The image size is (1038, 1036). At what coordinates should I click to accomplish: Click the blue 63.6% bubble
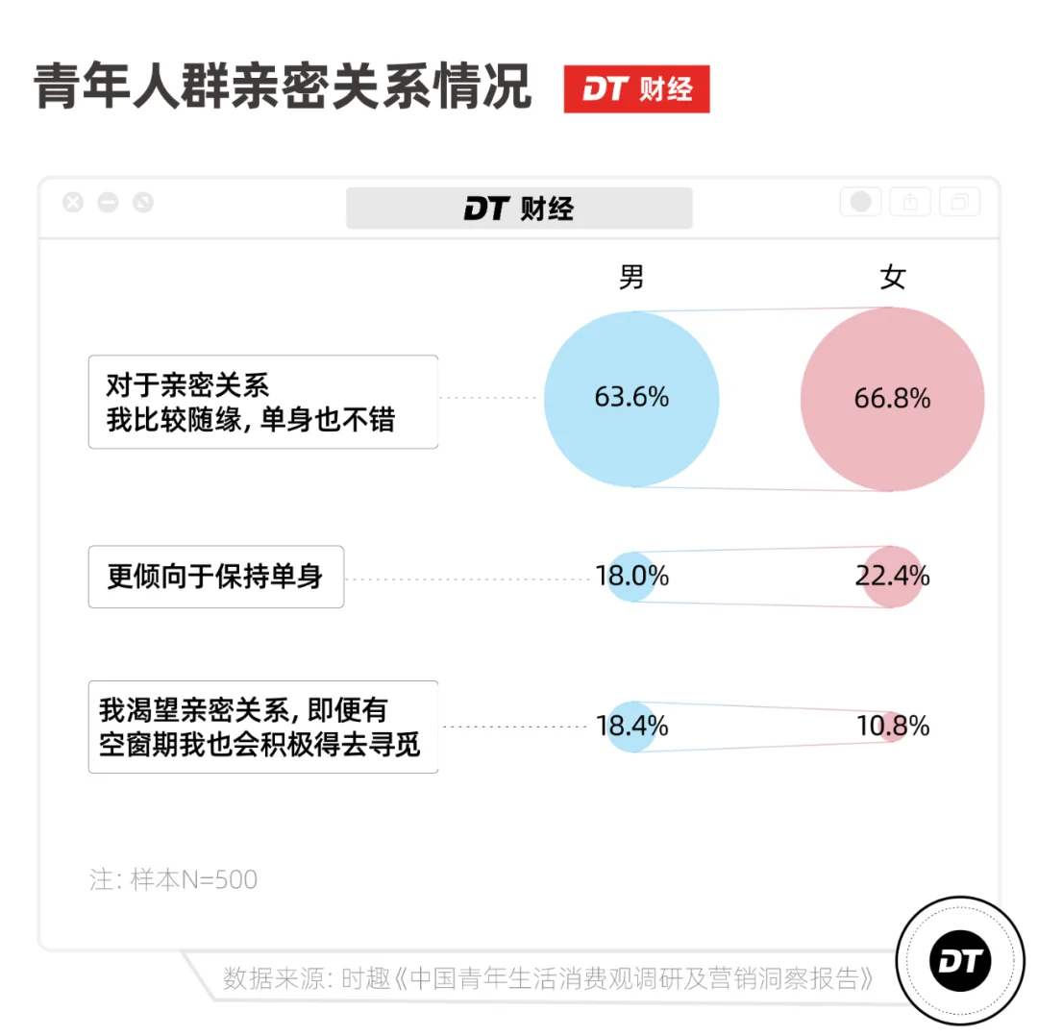click(631, 398)
